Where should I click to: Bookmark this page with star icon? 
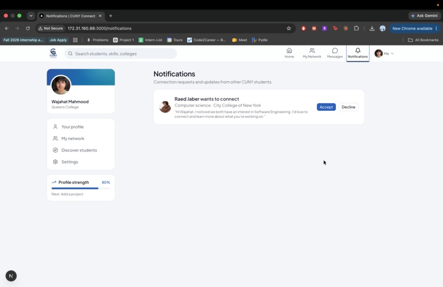click(289, 28)
